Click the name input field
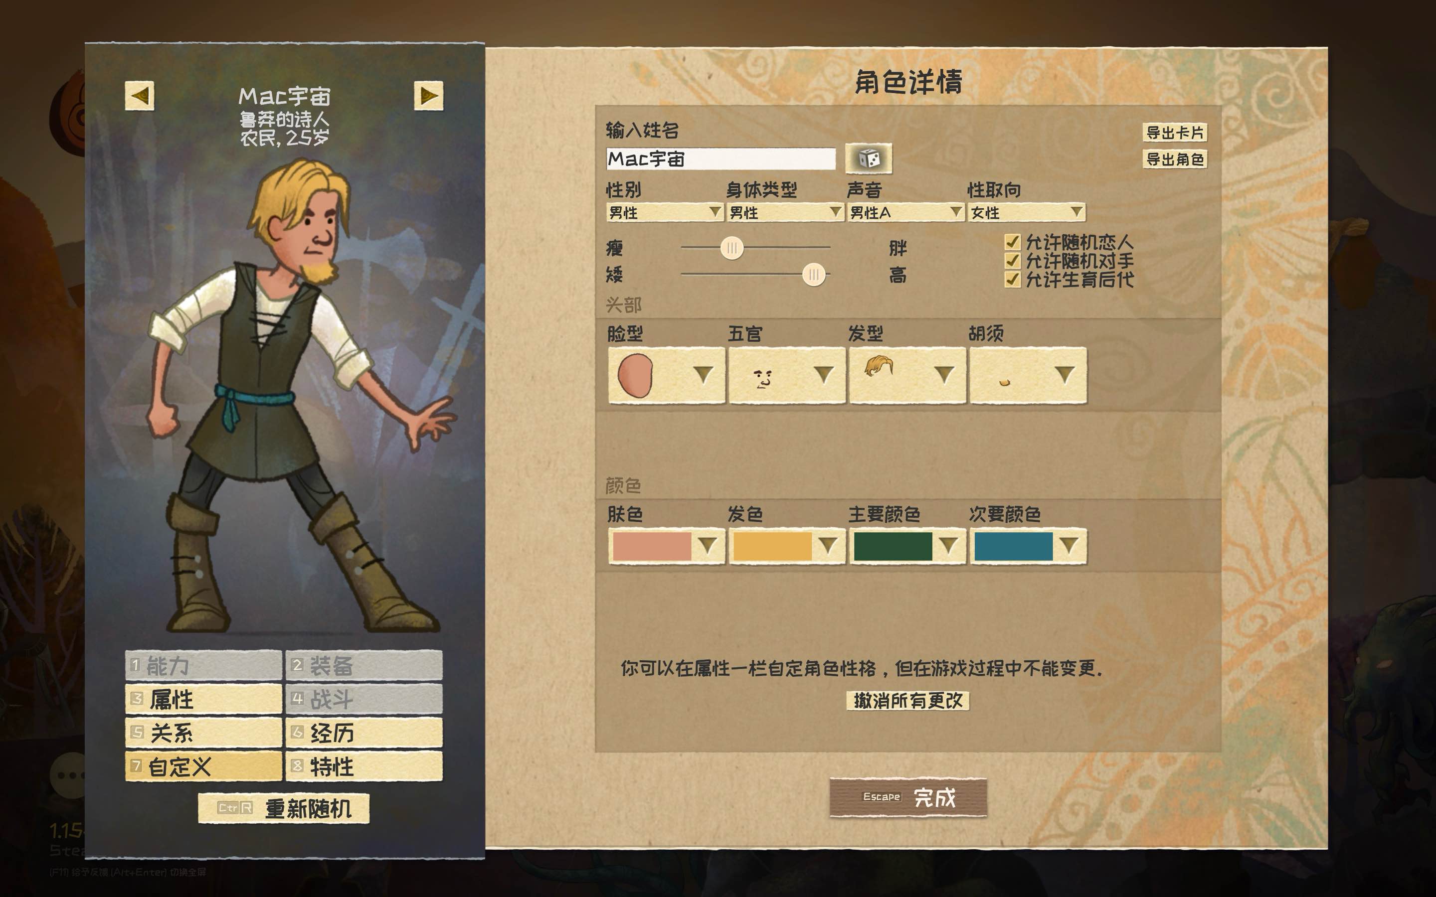Screen dimensions: 1436x897 721,158
